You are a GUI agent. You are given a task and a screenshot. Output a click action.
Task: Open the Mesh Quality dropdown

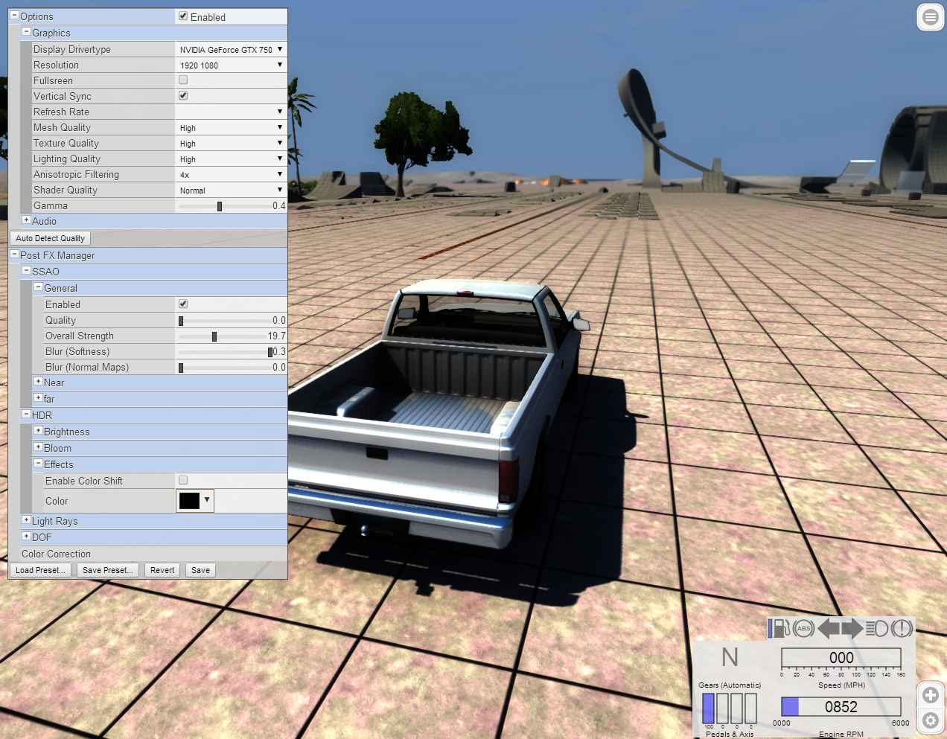[231, 127]
